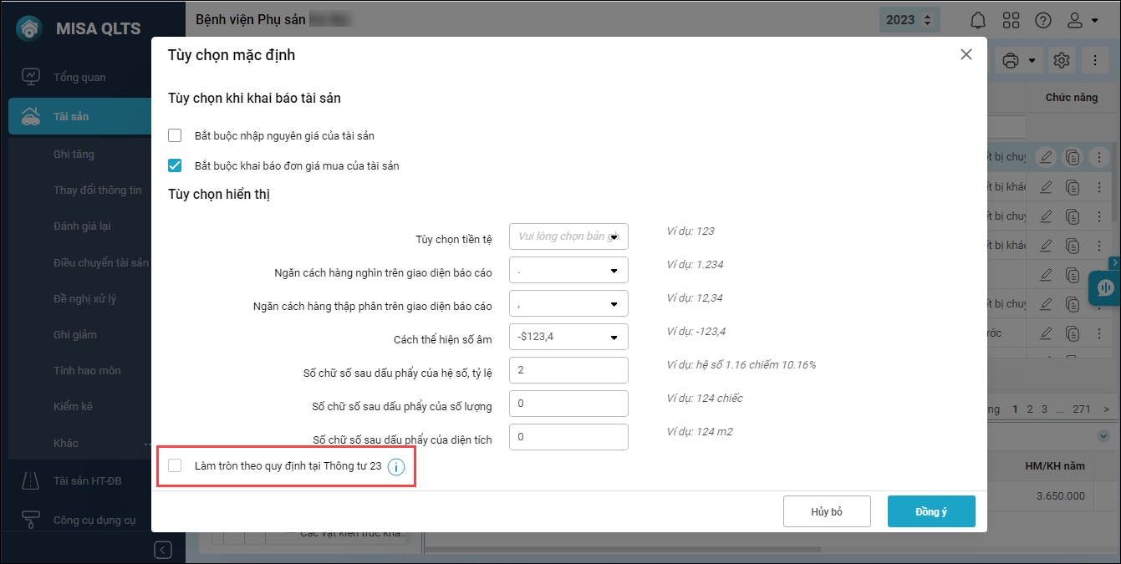Click the MISA QLTS logo icon

30,28
